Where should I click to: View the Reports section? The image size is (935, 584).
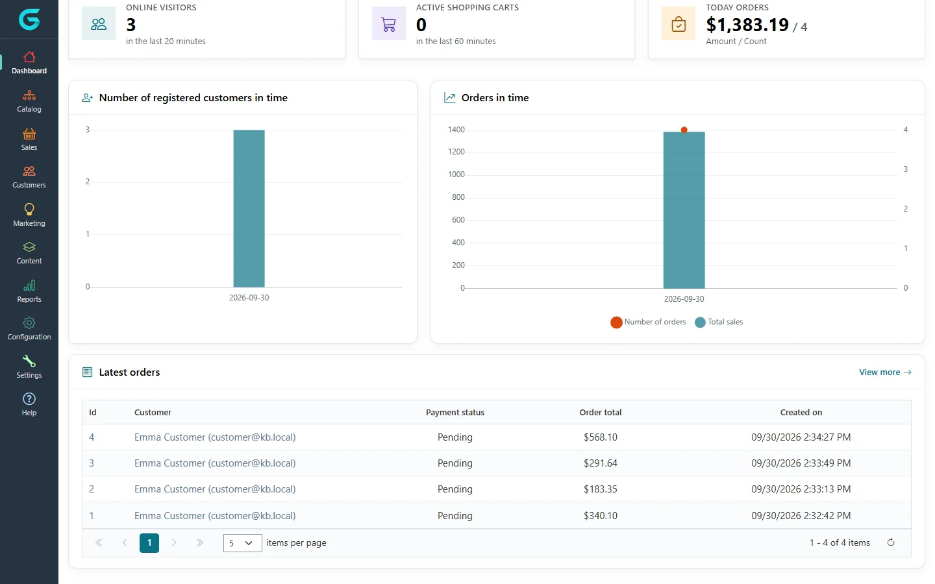pyautogui.click(x=29, y=291)
